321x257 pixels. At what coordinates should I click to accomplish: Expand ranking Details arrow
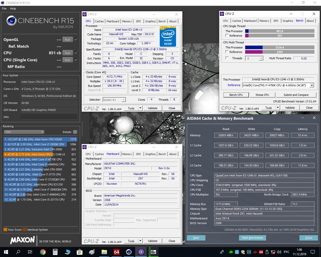[75, 132]
